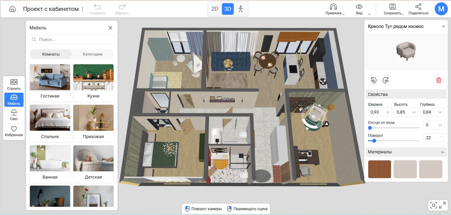Switch to the Категории tab
This screenshot has height=215, width=451.
coord(93,54)
